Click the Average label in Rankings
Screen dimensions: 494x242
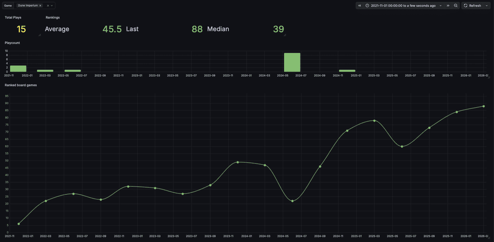[x=57, y=29]
